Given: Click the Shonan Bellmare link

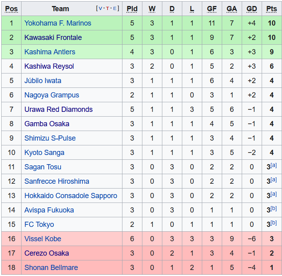Looking at the screenshot, I should pos(51,268).
